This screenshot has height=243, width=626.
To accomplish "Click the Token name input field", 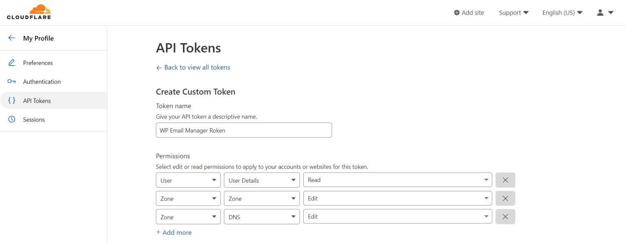I will [244, 130].
